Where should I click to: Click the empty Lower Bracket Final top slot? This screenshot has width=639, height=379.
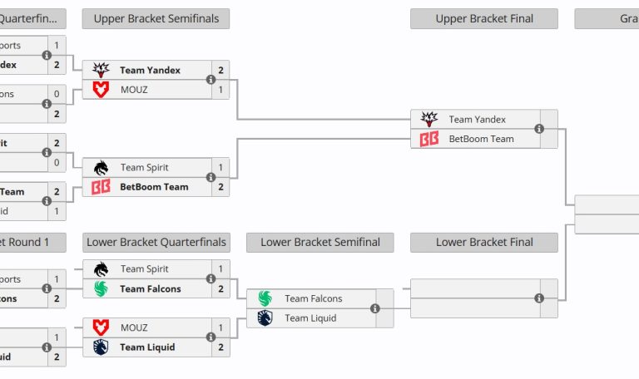(474, 288)
